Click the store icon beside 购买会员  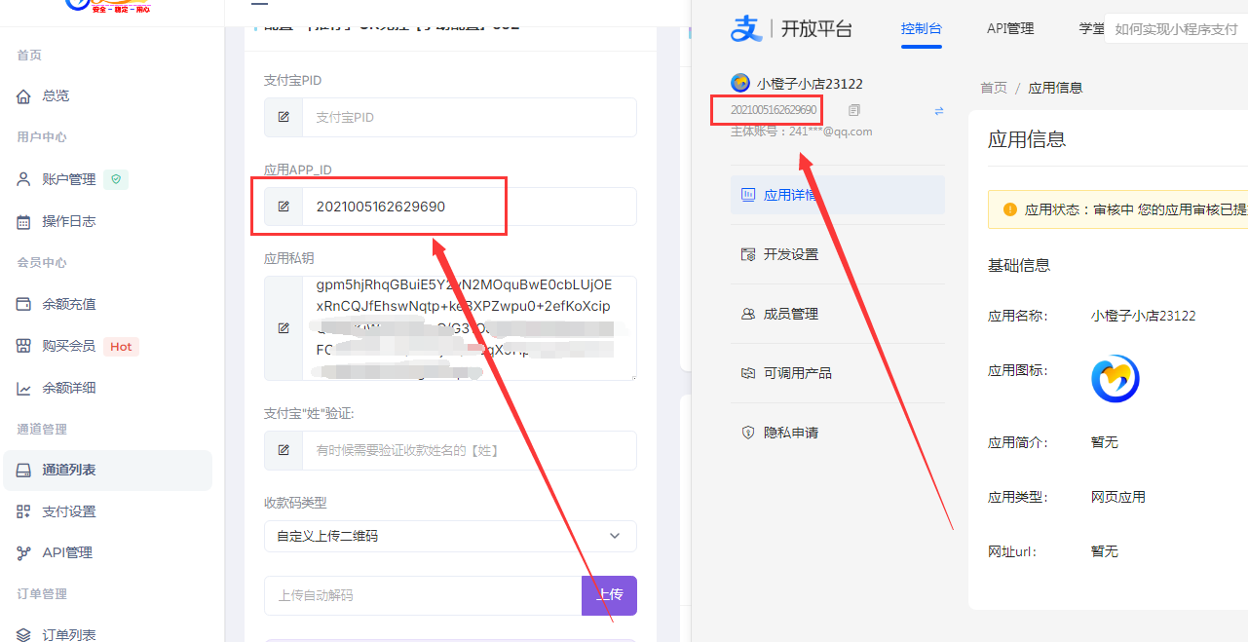[24, 346]
